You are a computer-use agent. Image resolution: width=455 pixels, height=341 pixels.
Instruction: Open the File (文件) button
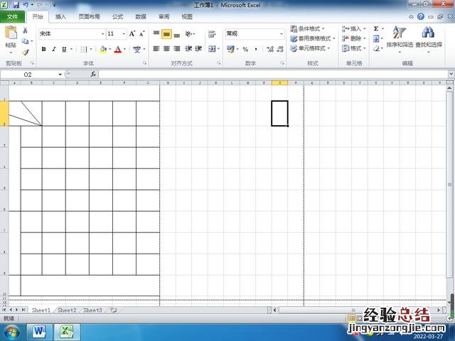pyautogui.click(x=13, y=16)
